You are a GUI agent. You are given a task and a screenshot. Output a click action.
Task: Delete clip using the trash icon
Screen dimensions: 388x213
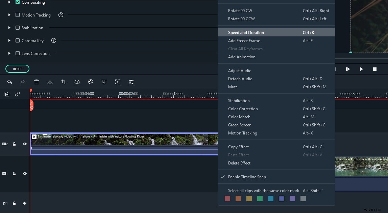click(x=37, y=82)
